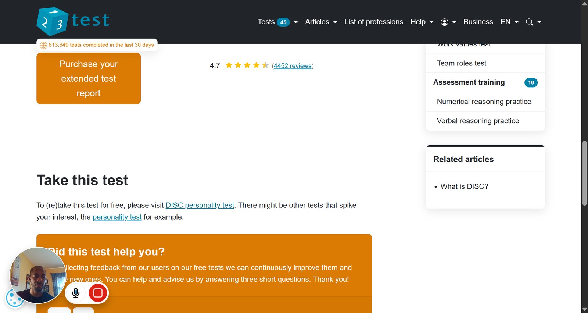This screenshot has height=313, width=588.
Task: Open Verbal reasoning practice
Action: (485, 121)
